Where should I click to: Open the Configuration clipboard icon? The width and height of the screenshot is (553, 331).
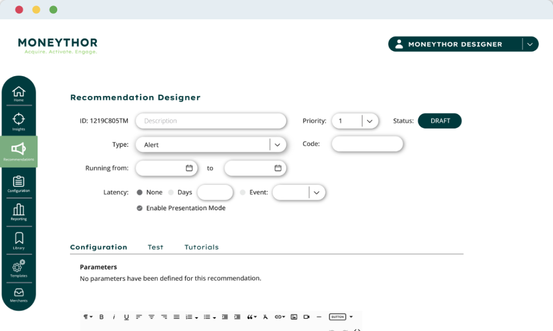[19, 184]
